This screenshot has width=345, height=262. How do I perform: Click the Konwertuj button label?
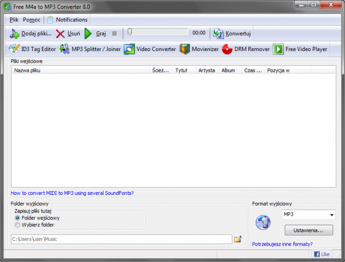(x=238, y=34)
